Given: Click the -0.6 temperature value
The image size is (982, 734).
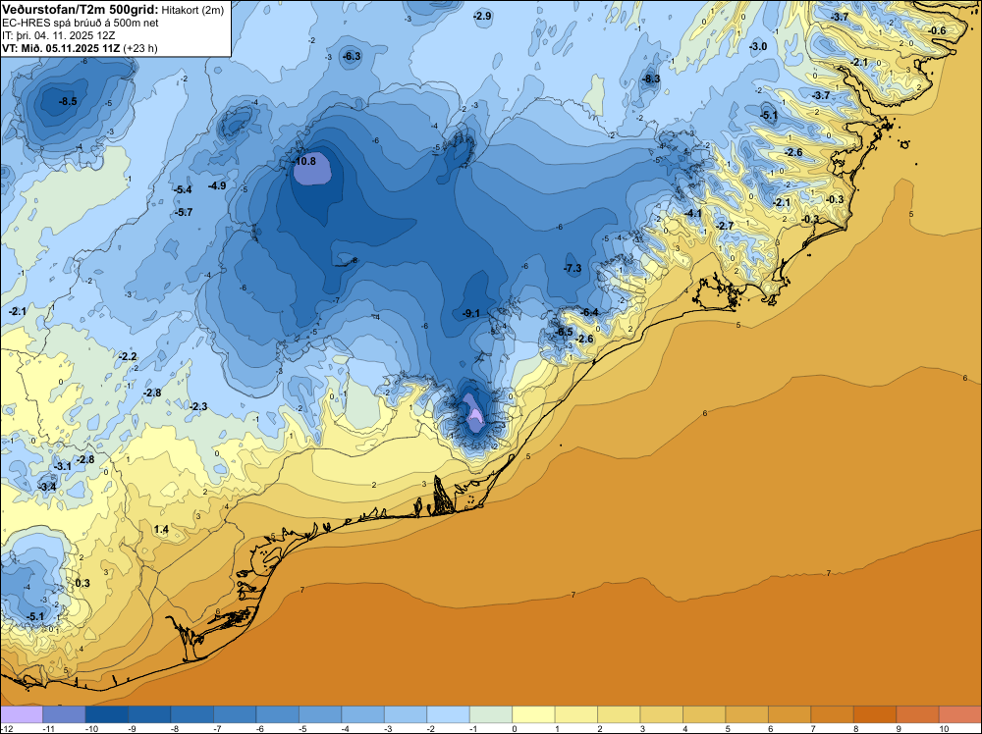Looking at the screenshot, I should click(x=938, y=31).
